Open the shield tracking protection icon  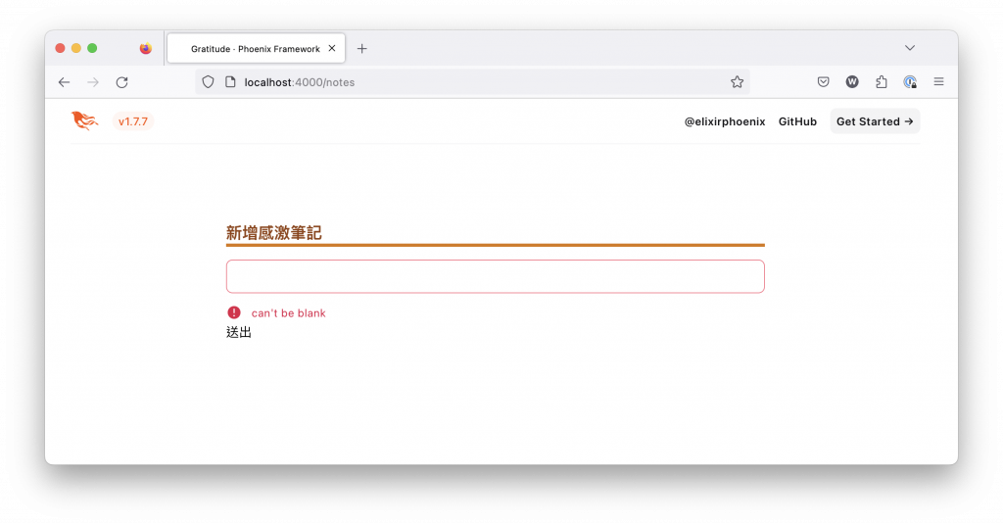208,82
